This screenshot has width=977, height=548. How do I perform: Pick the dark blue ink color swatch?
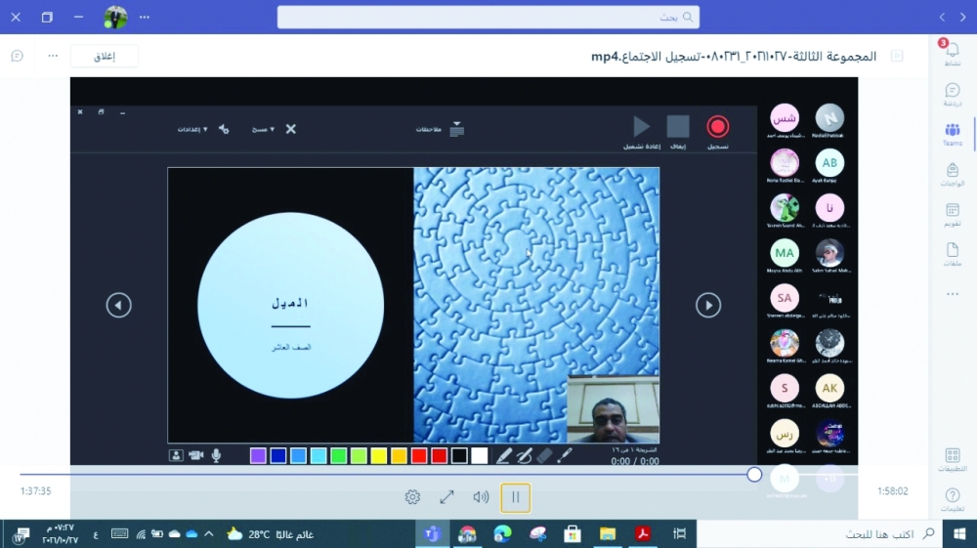278,456
